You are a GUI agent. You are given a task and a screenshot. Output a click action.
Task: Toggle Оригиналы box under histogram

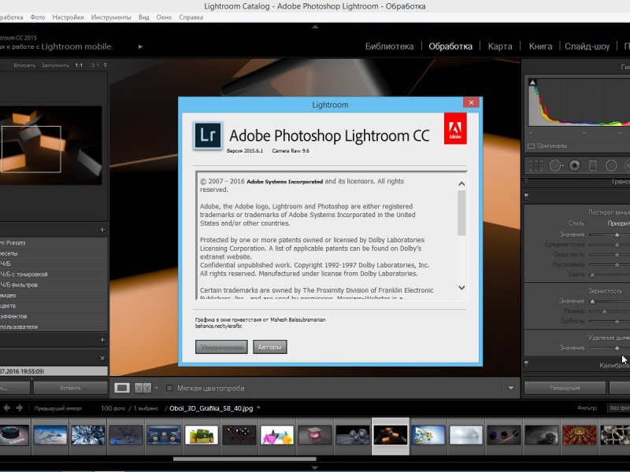click(531, 146)
